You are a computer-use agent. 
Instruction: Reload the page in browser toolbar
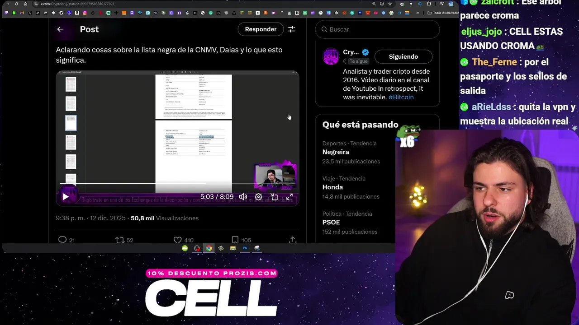(17, 4)
